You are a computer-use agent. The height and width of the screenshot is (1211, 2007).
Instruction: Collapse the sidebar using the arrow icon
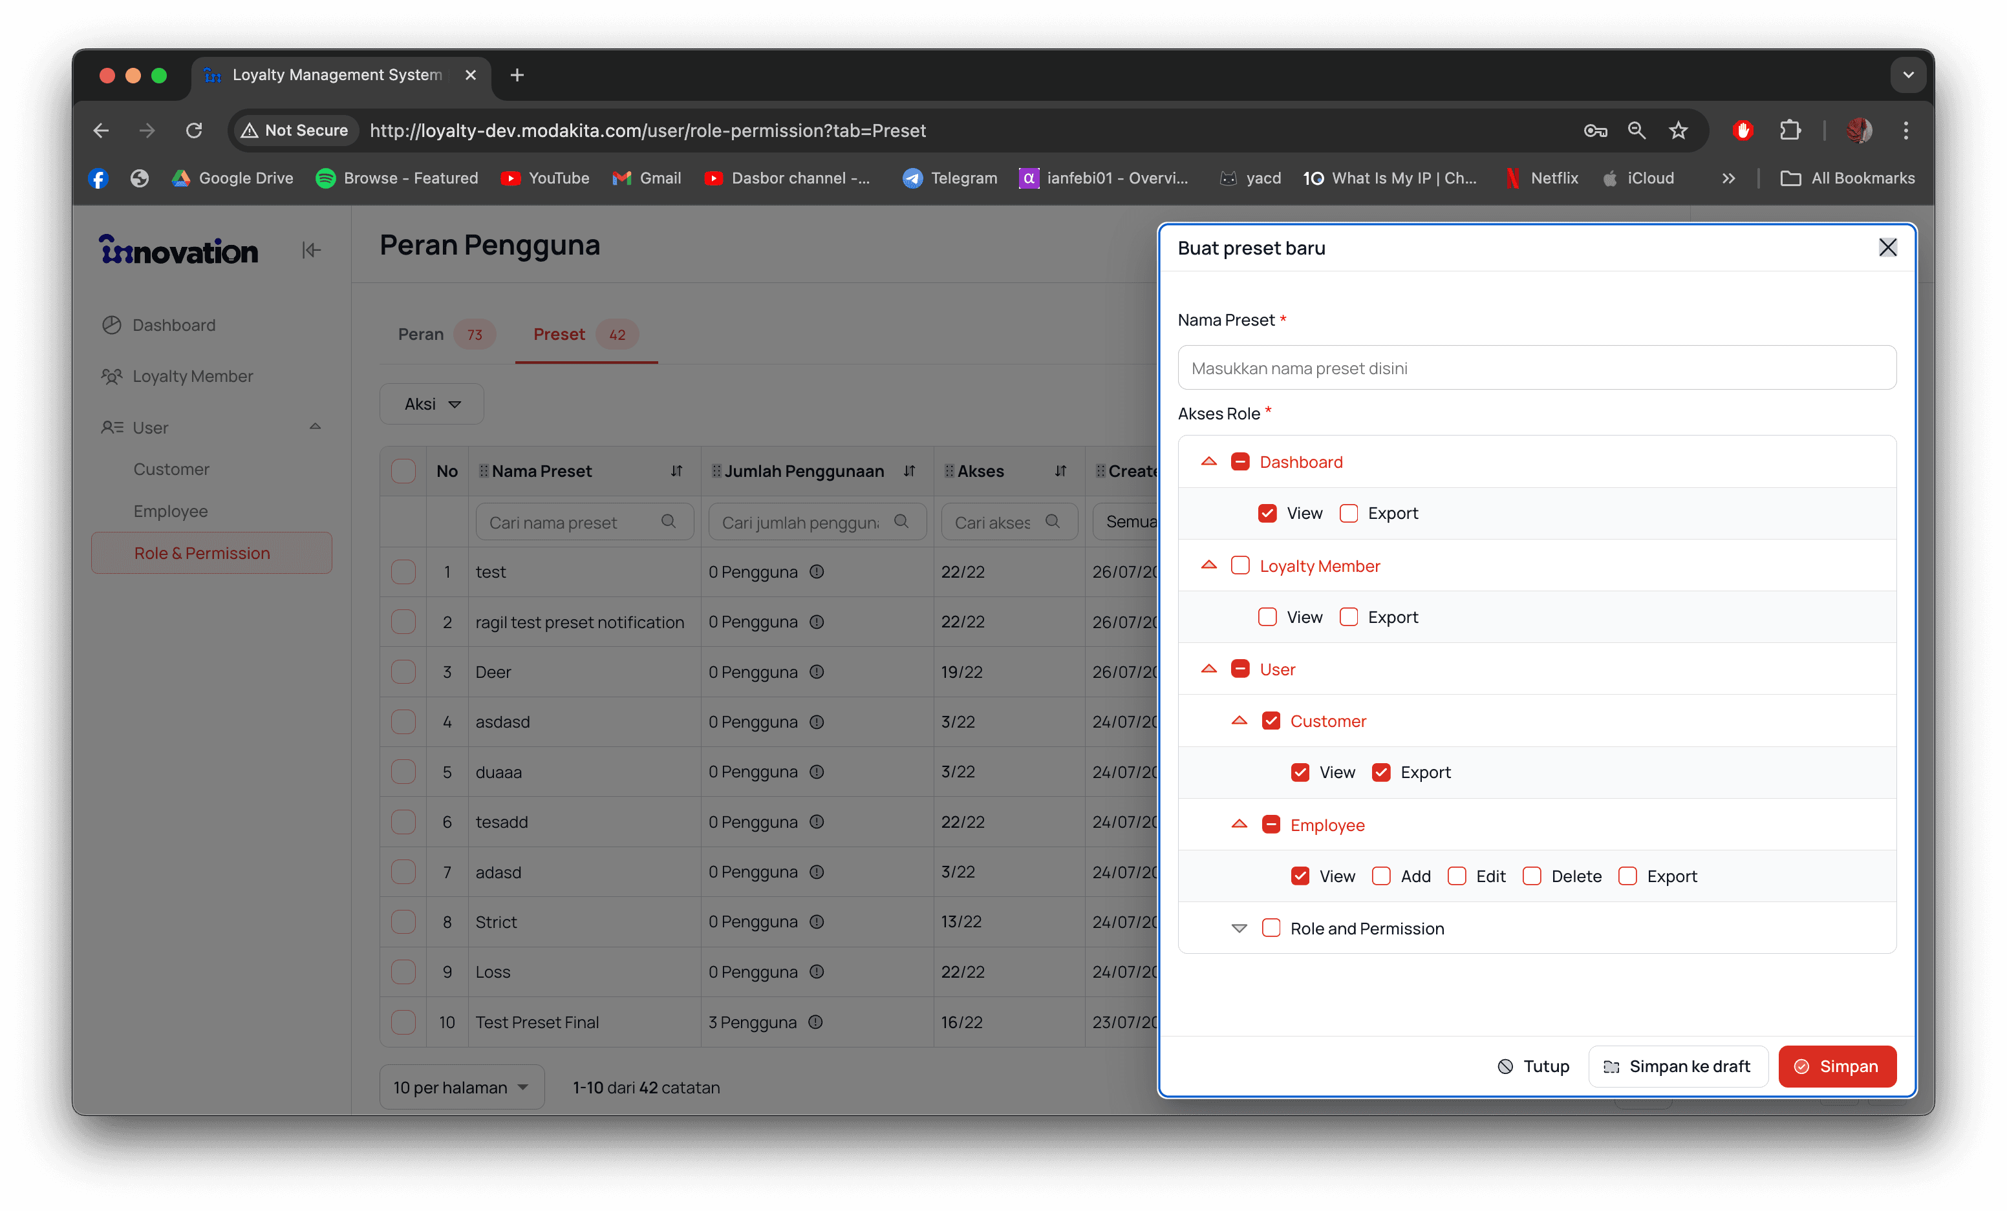[x=311, y=250]
